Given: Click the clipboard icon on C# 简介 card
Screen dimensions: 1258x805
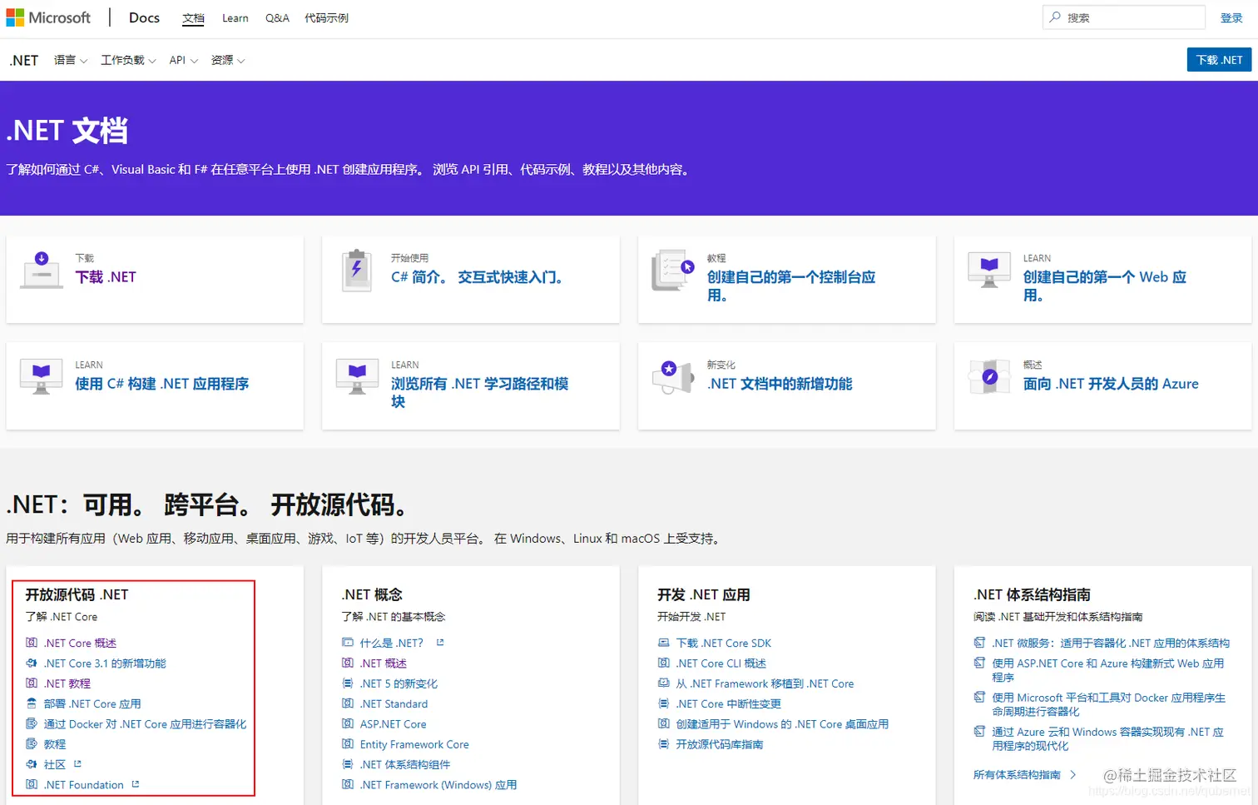Looking at the screenshot, I should 357,270.
